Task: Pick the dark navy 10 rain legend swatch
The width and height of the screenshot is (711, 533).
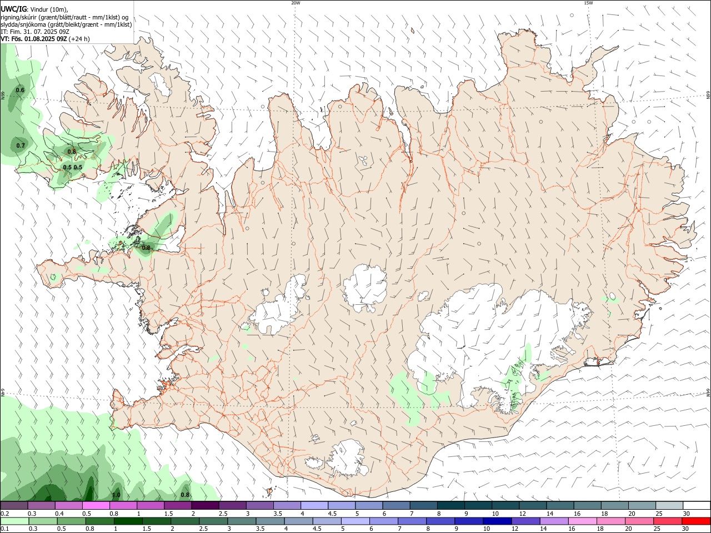Action: tap(497, 521)
